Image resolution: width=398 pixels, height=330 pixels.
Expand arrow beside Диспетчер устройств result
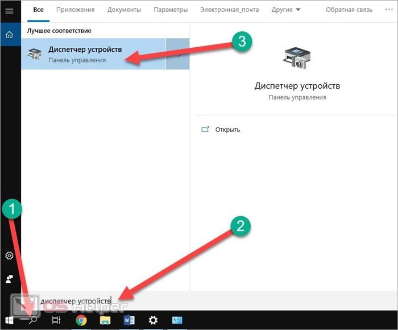click(177, 54)
